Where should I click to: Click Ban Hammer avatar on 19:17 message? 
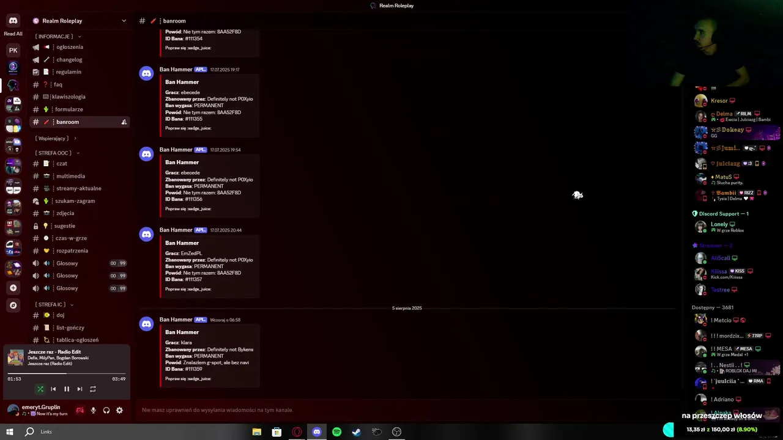point(146,74)
